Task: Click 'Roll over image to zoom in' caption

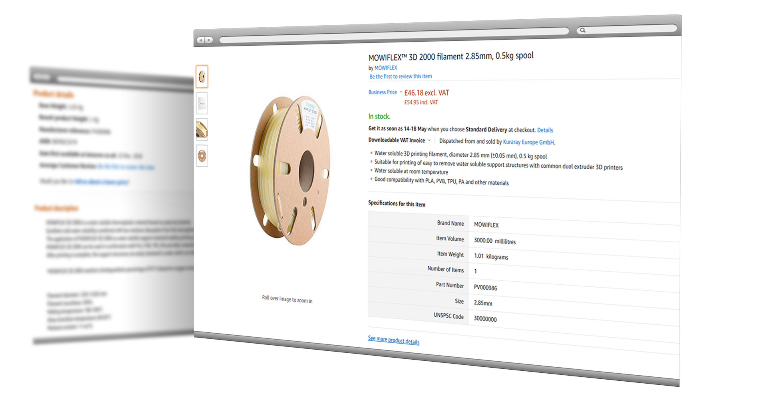Action: coord(287,299)
